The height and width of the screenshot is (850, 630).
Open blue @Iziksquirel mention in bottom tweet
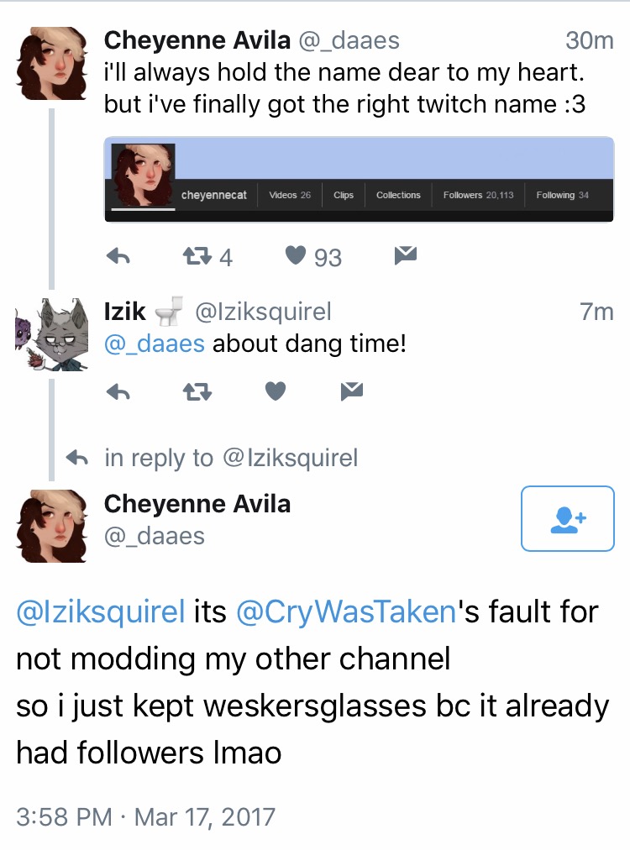click(x=101, y=612)
